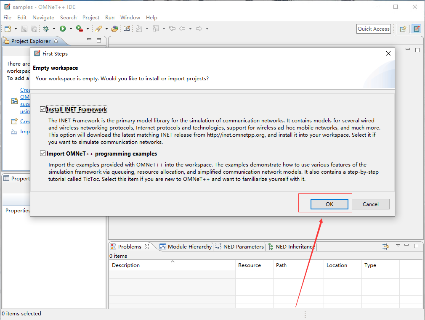Click Cancel in First Steps dialog
The image size is (425, 320).
click(371, 204)
